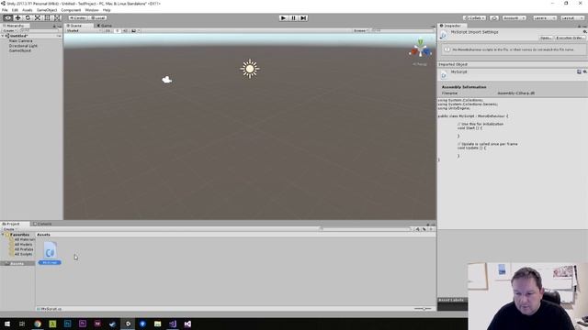
Task: Open Chrome from the taskbar
Action: tap(38, 324)
